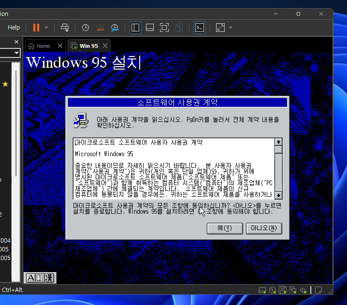The height and width of the screenshot is (305, 347).
Task: Open the console view icon
Action: 200,28
